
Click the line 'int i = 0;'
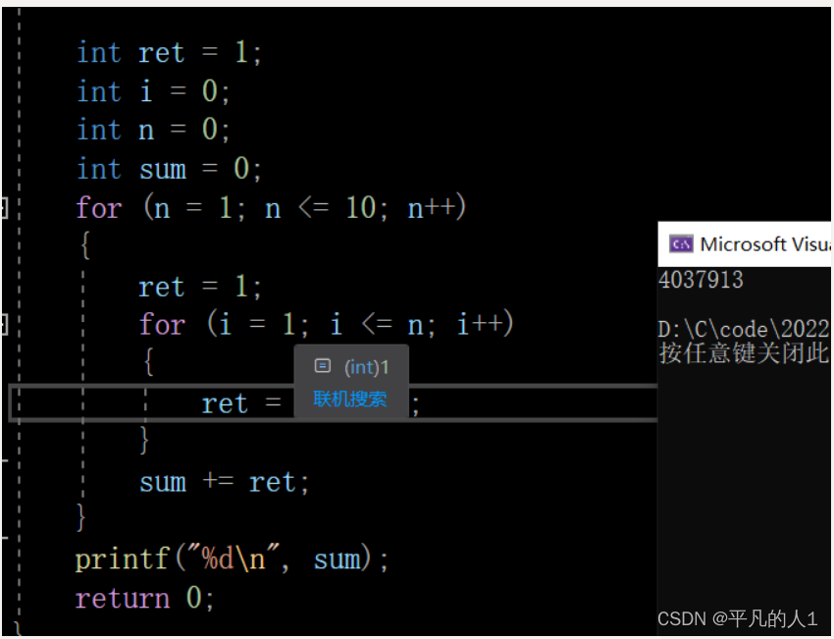153,91
